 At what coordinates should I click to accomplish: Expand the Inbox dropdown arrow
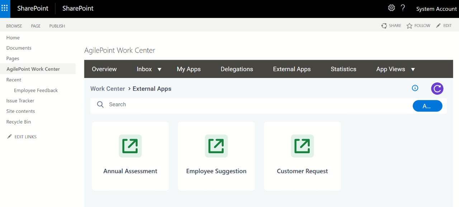point(160,69)
